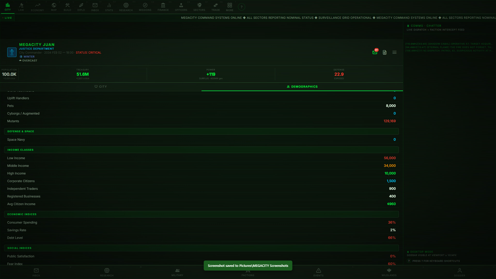
Task: Click the Mutants row value 129,169
Action: 390,121
